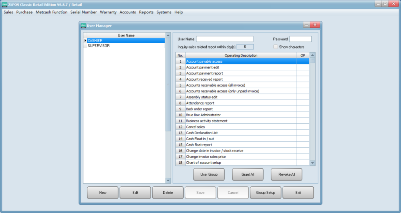Toggle the OP cell for Cancel sales

[303, 127]
